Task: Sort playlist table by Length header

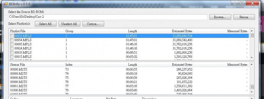Action: coord(111,31)
